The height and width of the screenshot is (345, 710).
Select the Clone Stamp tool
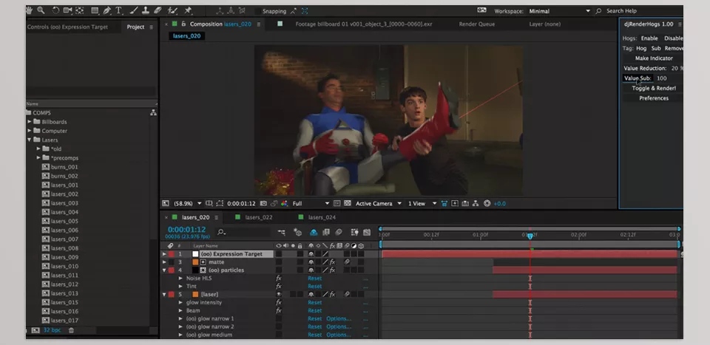(x=146, y=10)
